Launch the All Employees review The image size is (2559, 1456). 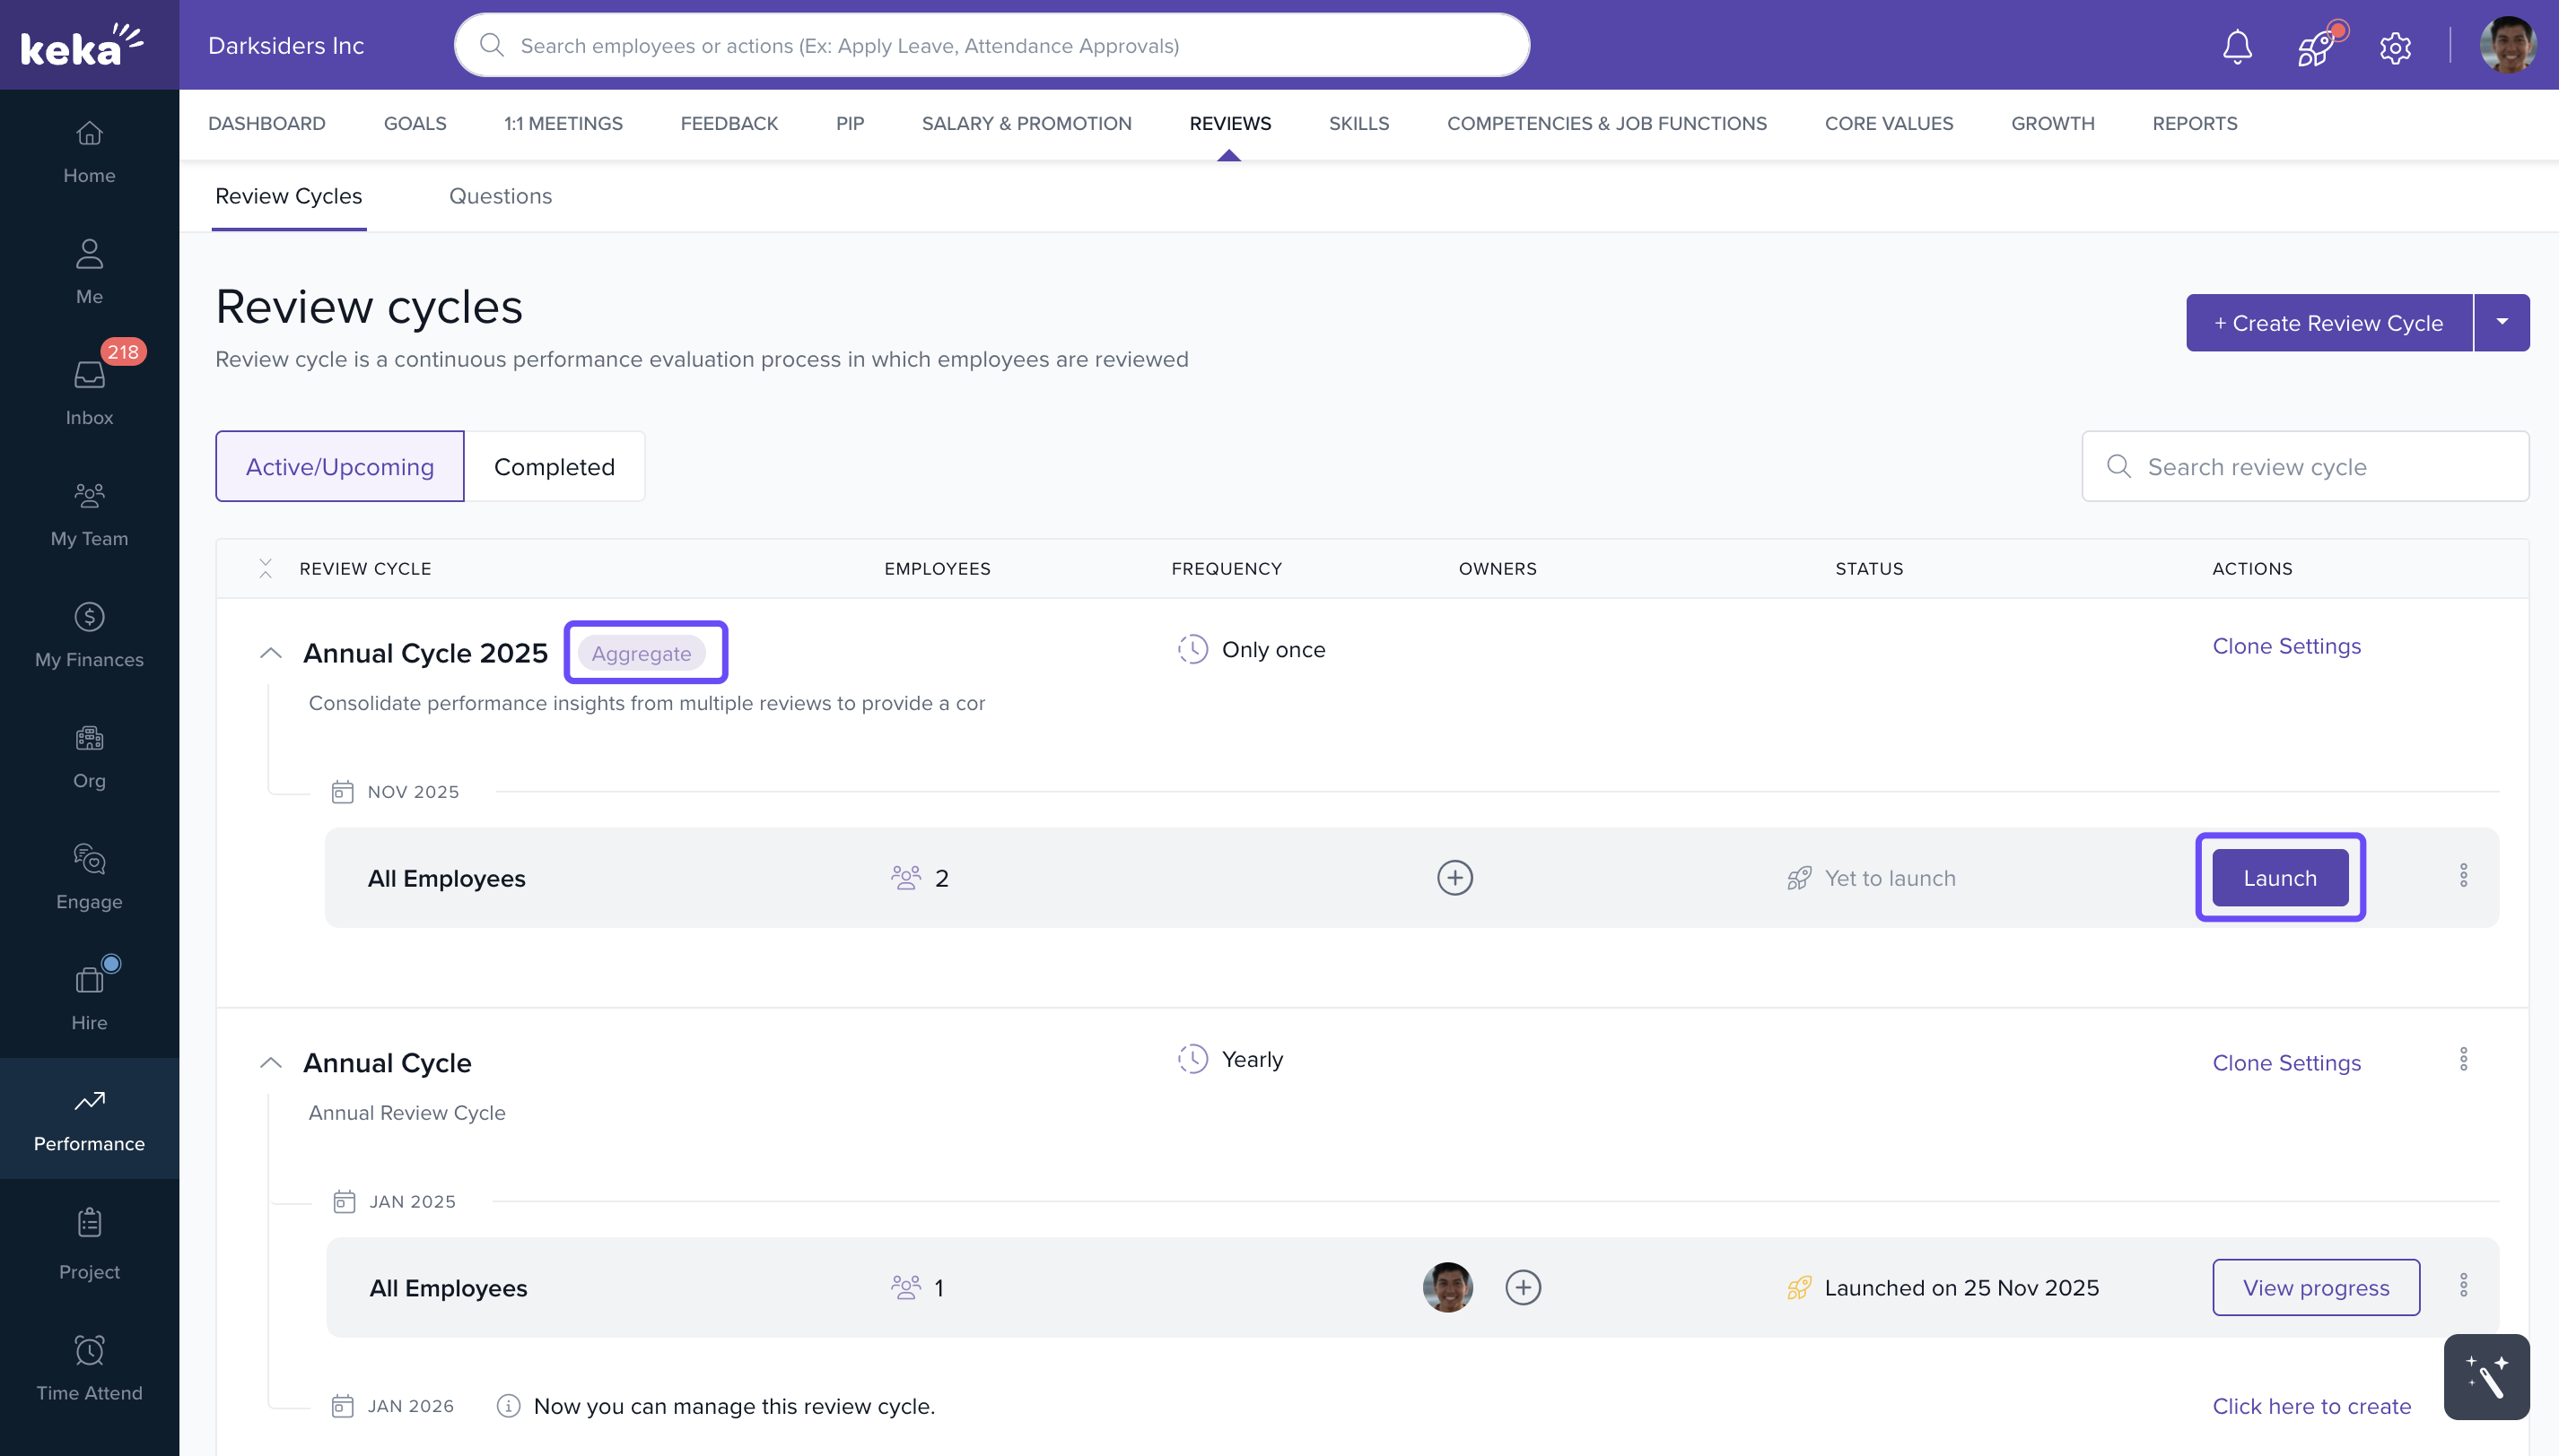click(2280, 877)
